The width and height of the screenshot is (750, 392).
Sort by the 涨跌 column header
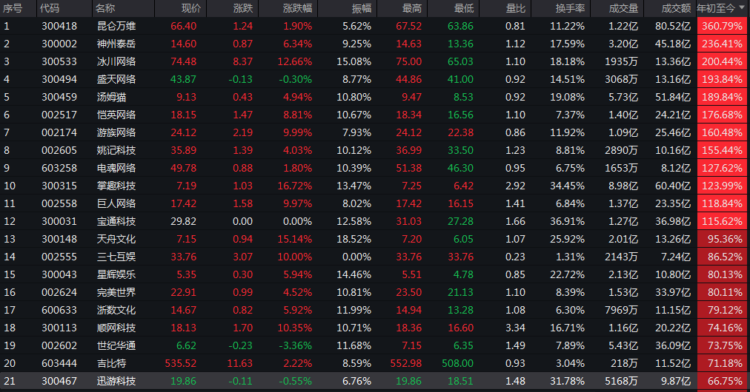243,8
